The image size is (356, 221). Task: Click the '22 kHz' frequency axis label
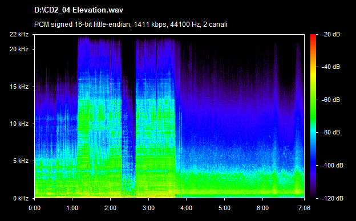[19, 34]
